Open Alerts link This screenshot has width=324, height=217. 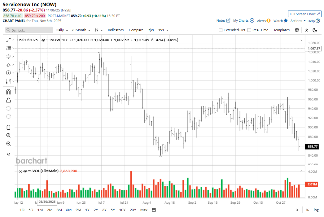pos(264,21)
